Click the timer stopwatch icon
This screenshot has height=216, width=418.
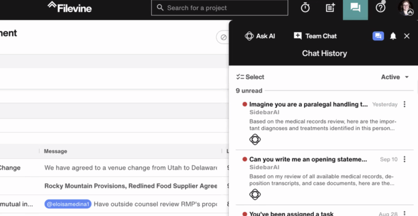(x=305, y=8)
